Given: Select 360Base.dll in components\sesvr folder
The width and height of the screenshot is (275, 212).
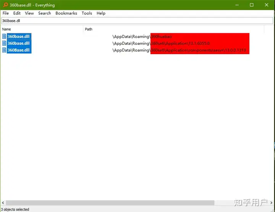Looking at the screenshot, I should coord(19,50).
